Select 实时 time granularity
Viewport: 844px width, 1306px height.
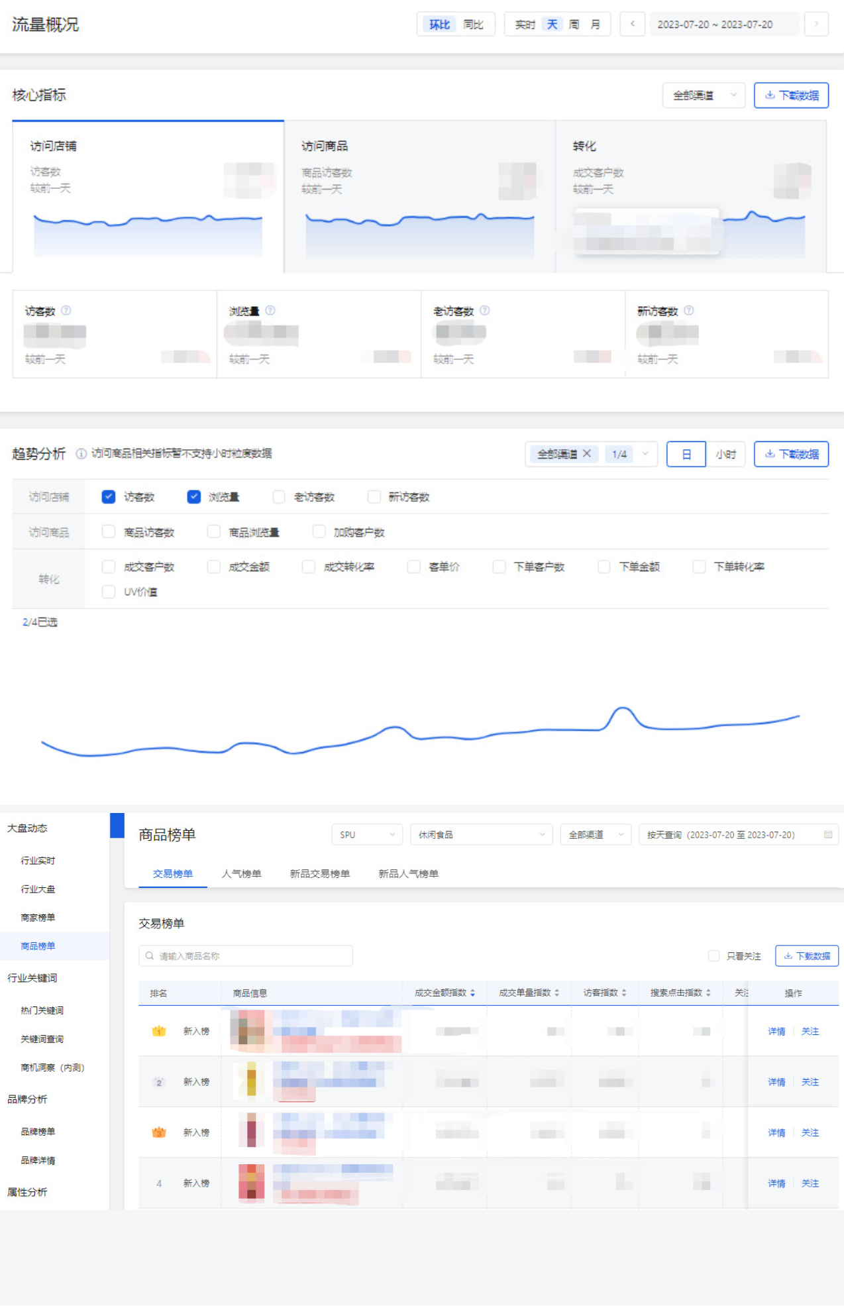click(525, 24)
